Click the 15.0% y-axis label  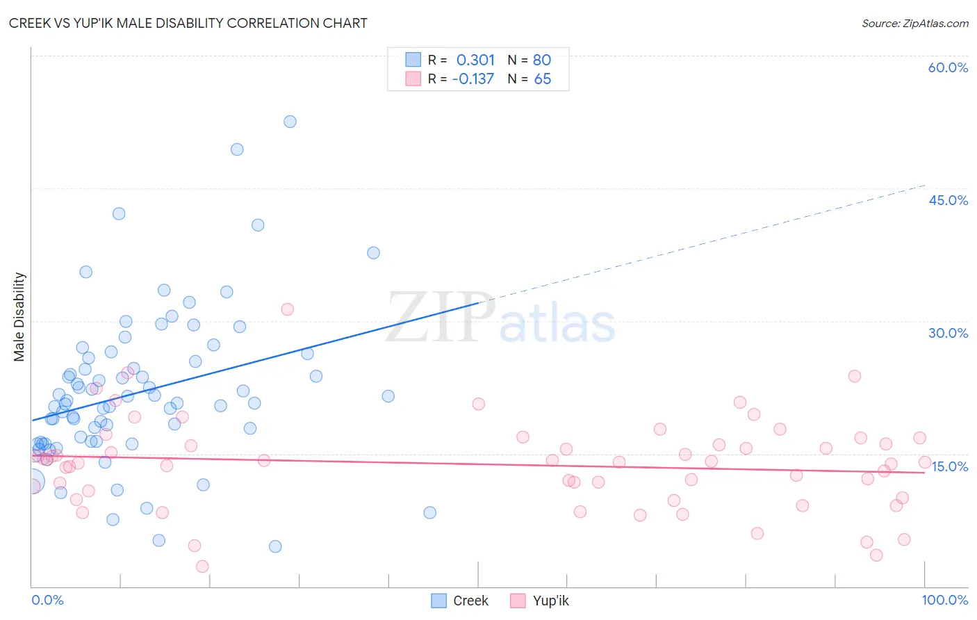(949, 466)
